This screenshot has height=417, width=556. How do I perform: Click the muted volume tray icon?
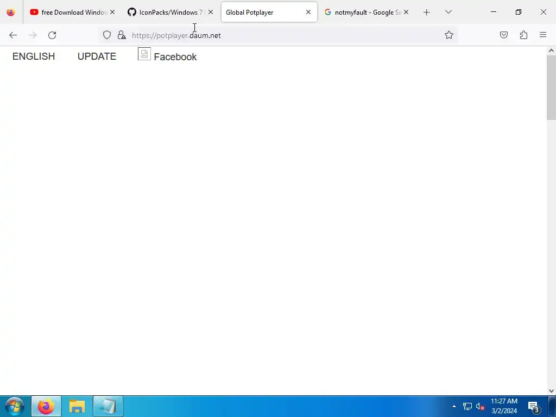click(480, 406)
